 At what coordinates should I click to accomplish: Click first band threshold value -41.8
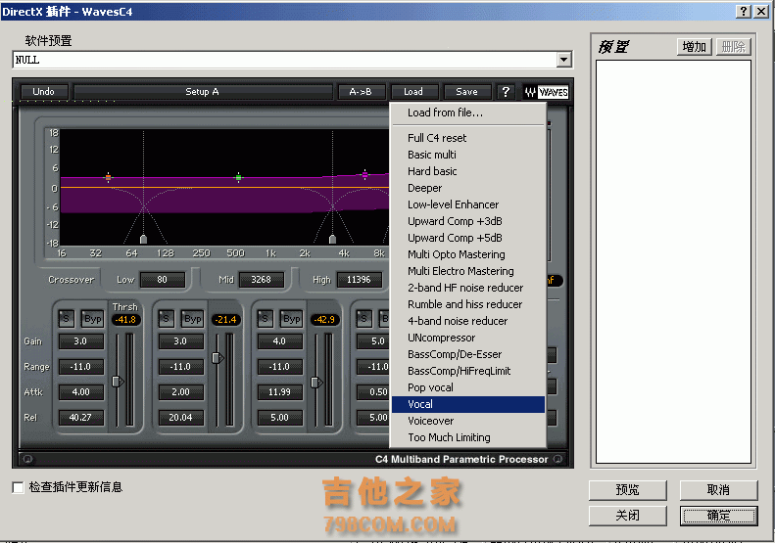[x=125, y=320]
